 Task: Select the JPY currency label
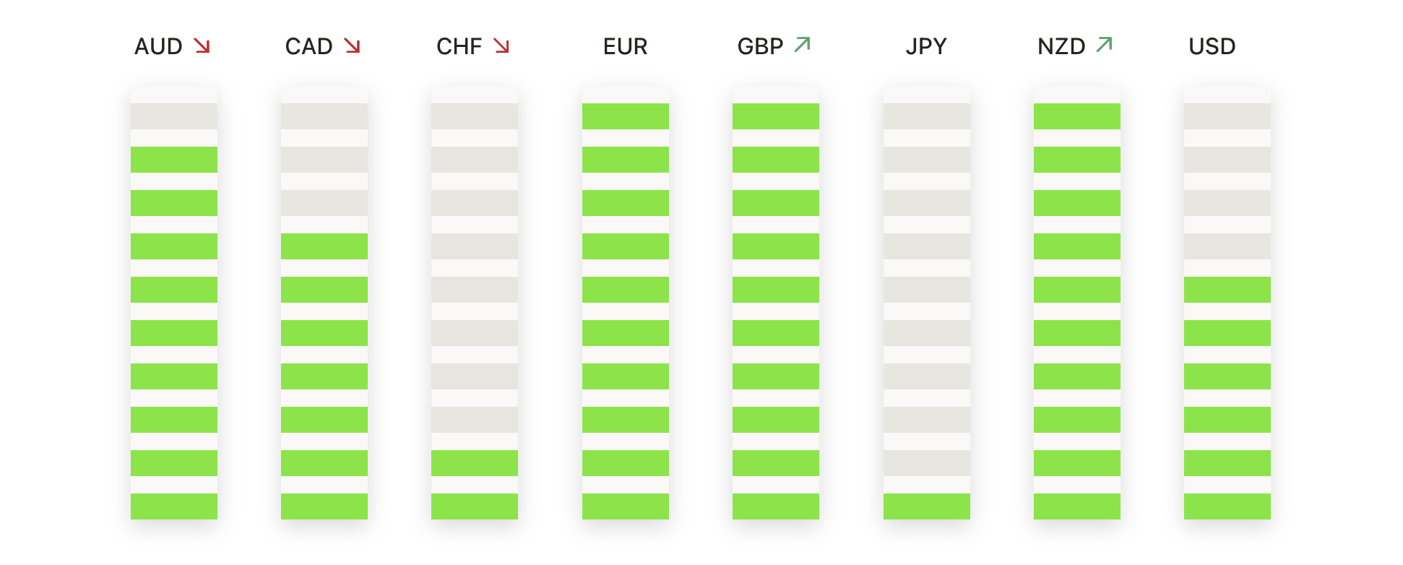pyautogui.click(x=926, y=46)
